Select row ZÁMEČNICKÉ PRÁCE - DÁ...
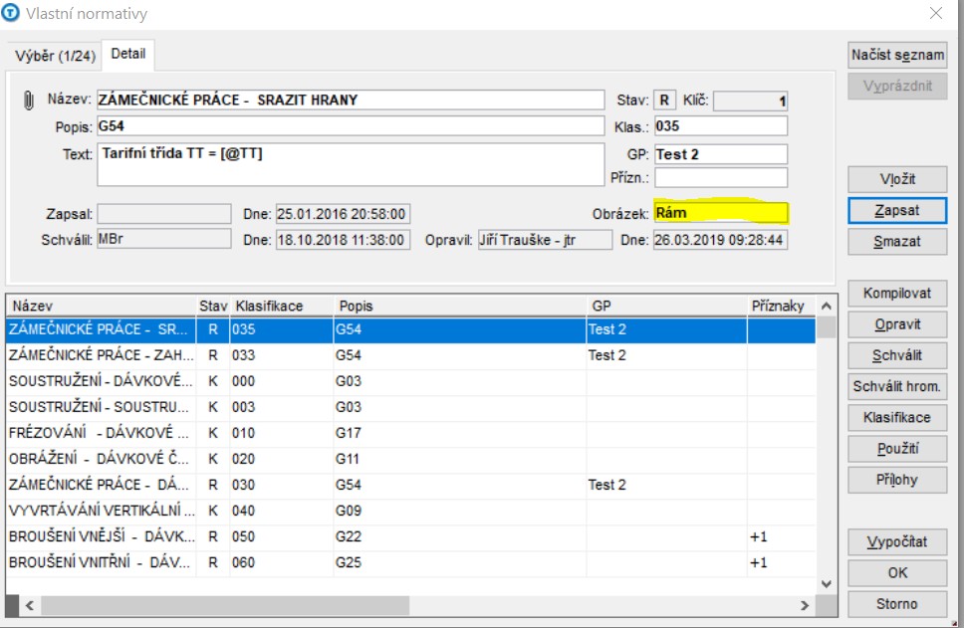This screenshot has height=628, width=964. [x=410, y=485]
